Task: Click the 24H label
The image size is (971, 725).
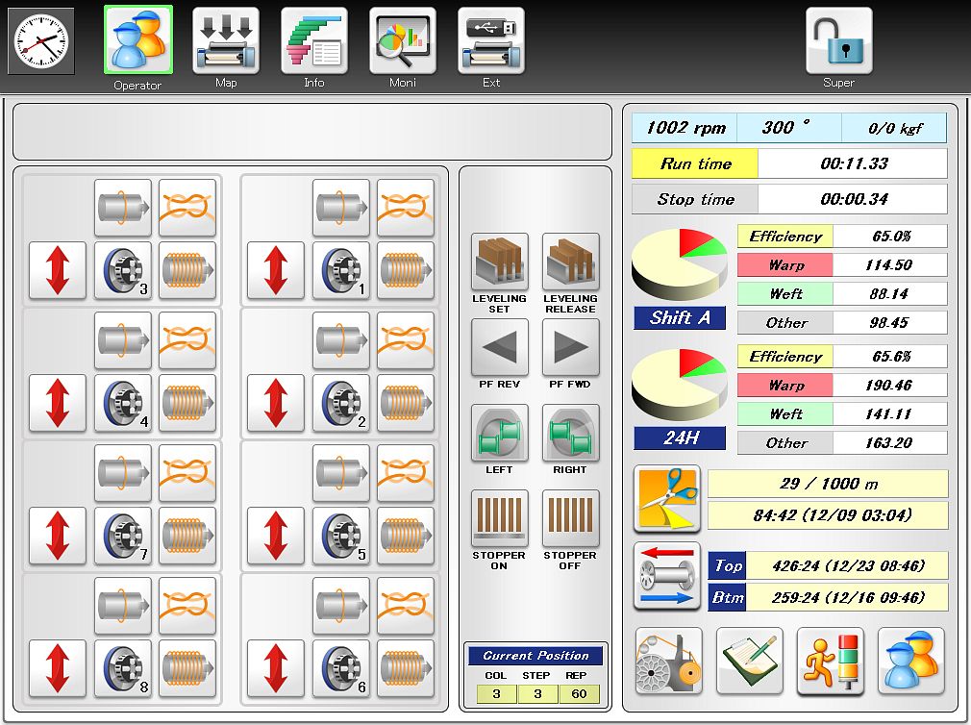Action: pyautogui.click(x=680, y=437)
